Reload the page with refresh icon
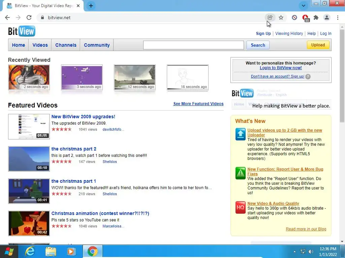This screenshot has width=345, height=258. point(29,17)
